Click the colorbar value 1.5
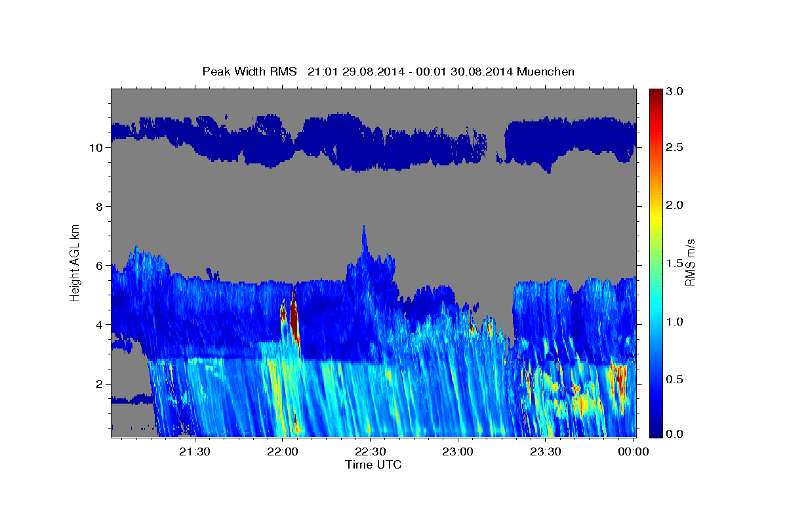Screen dimensions: 787x525 pyautogui.click(x=676, y=263)
